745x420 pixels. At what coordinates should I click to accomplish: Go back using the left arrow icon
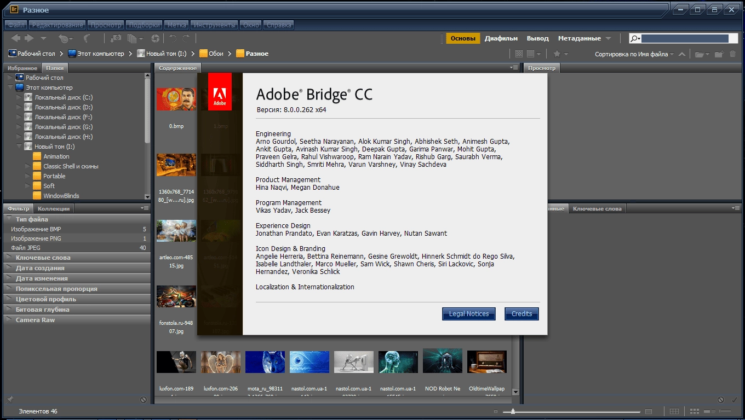point(16,38)
